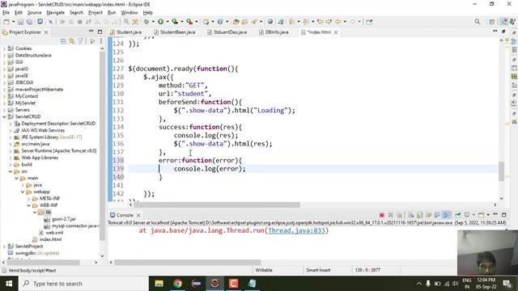The height and width of the screenshot is (291, 518).
Task: Click the Collapse All icon in Project Explorer
Action: click(63, 41)
